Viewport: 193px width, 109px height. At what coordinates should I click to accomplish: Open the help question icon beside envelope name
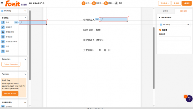pyautogui.click(x=43, y=3)
